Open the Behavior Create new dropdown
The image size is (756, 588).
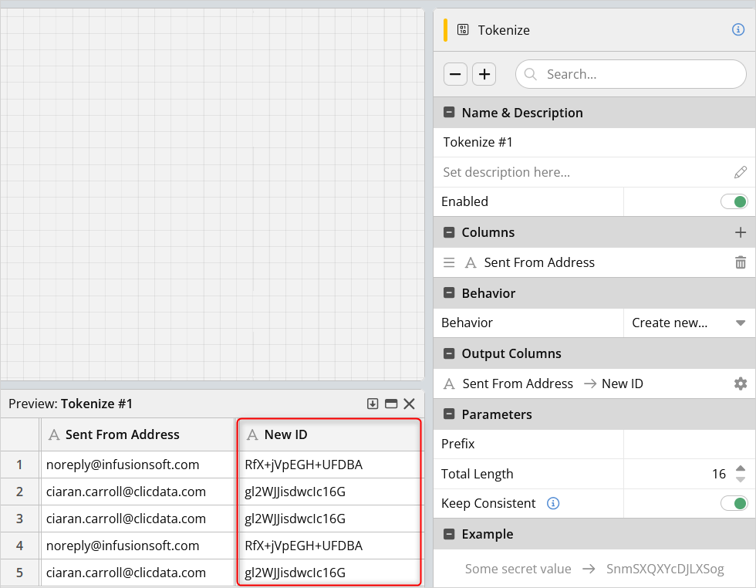pyautogui.click(x=689, y=323)
